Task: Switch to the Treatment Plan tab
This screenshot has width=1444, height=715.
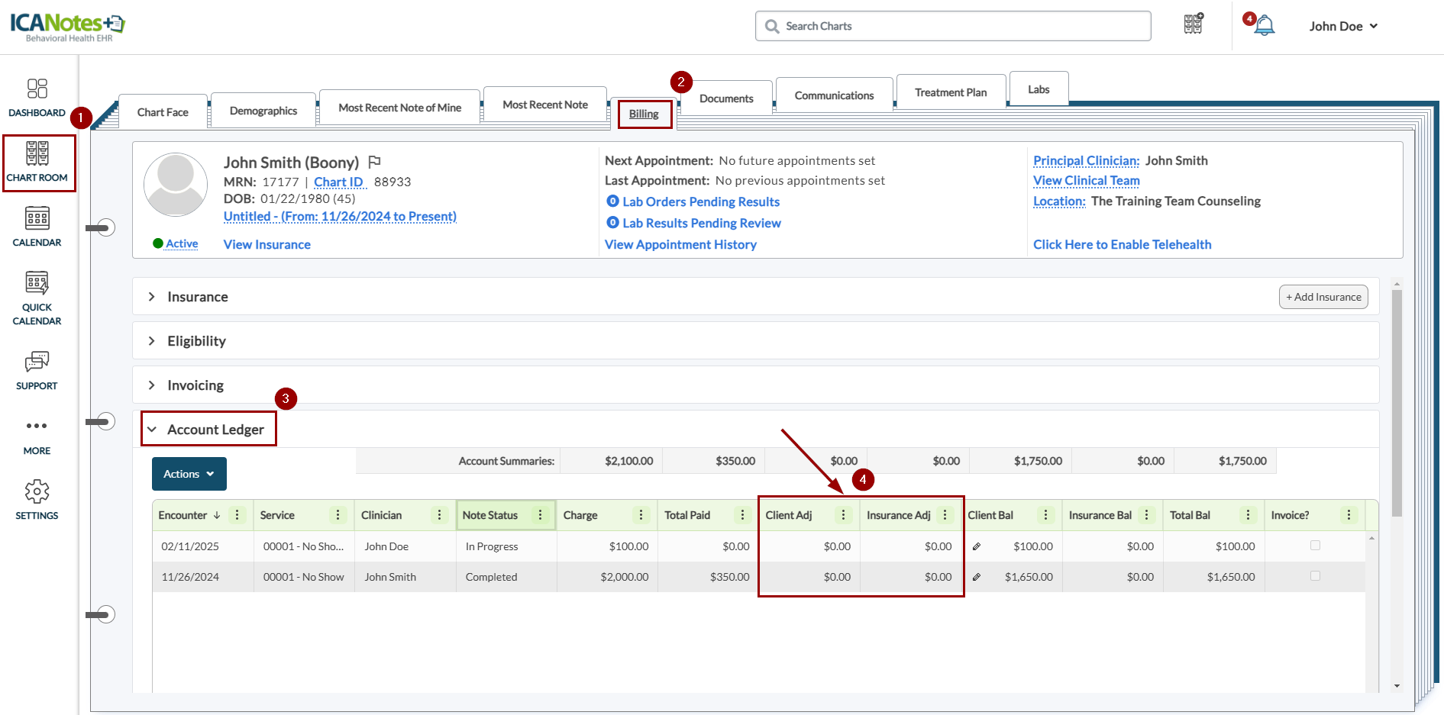Action: point(951,92)
